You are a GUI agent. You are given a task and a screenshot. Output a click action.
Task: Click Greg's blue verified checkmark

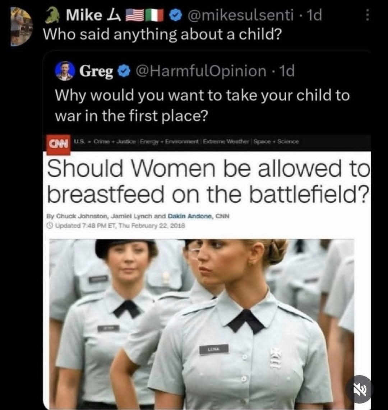point(124,71)
